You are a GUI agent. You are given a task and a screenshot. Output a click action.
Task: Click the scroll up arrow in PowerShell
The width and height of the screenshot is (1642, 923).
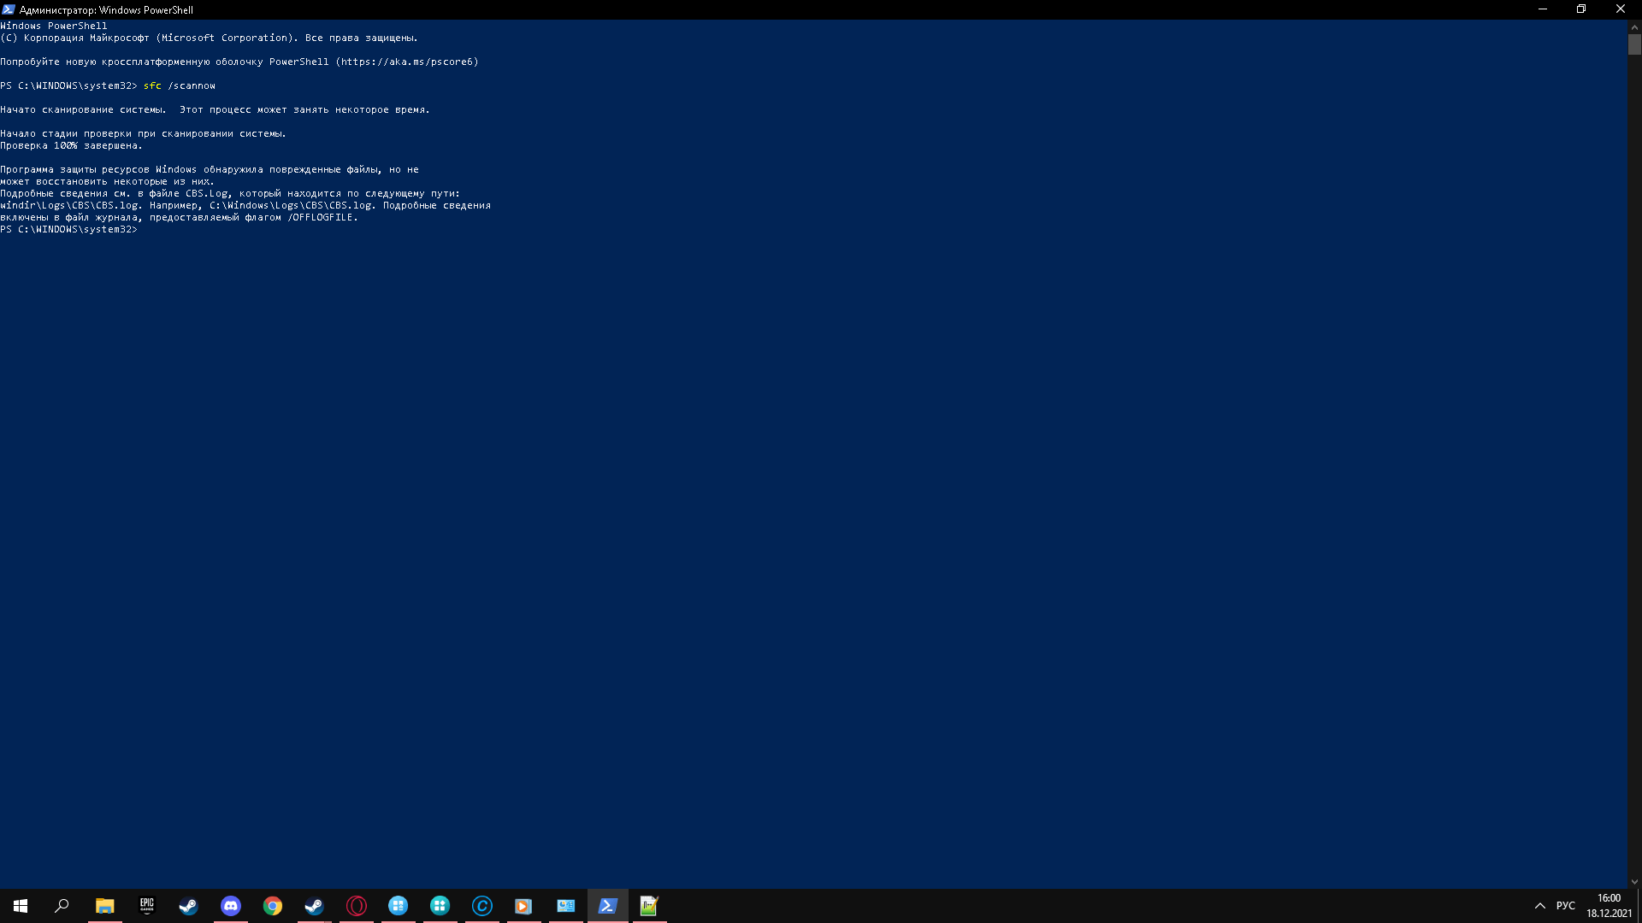coord(1634,27)
